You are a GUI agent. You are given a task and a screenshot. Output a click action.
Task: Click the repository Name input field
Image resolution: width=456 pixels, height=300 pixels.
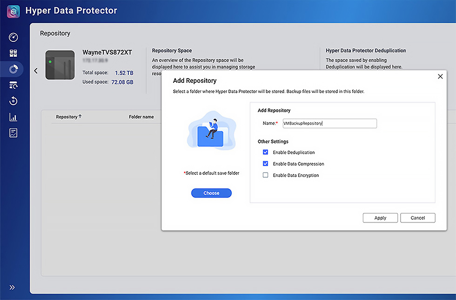tap(330, 123)
